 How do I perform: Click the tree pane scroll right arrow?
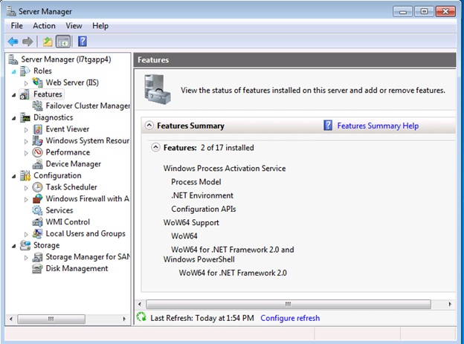point(124,319)
